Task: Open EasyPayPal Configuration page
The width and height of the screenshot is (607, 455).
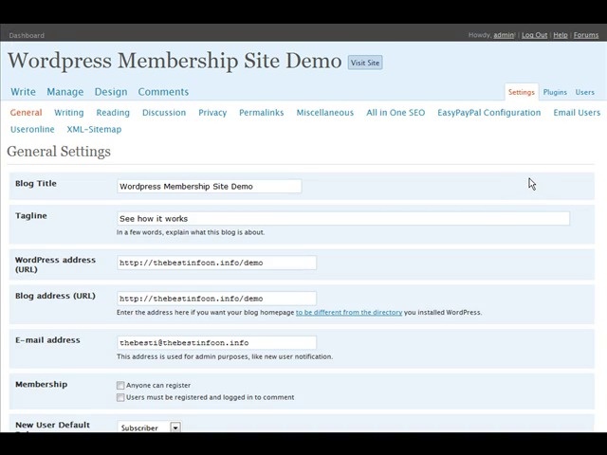Action: point(489,113)
